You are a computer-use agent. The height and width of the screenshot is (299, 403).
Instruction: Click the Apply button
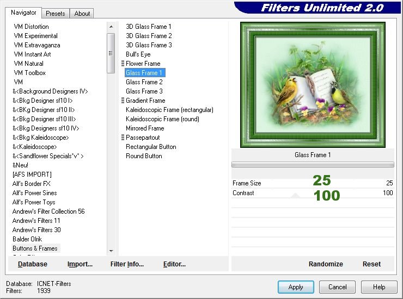point(296,287)
